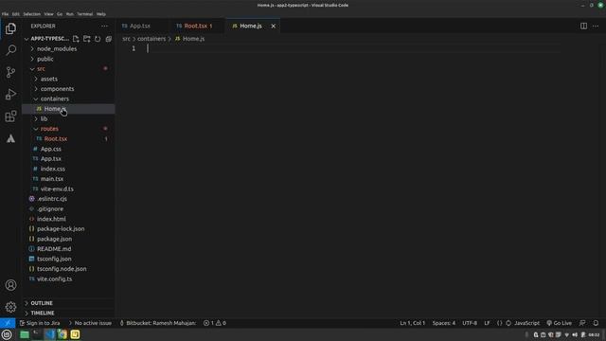Viewport: 606px width, 341px height.
Task: Open the Accounts menu icon
Action: pos(10,285)
